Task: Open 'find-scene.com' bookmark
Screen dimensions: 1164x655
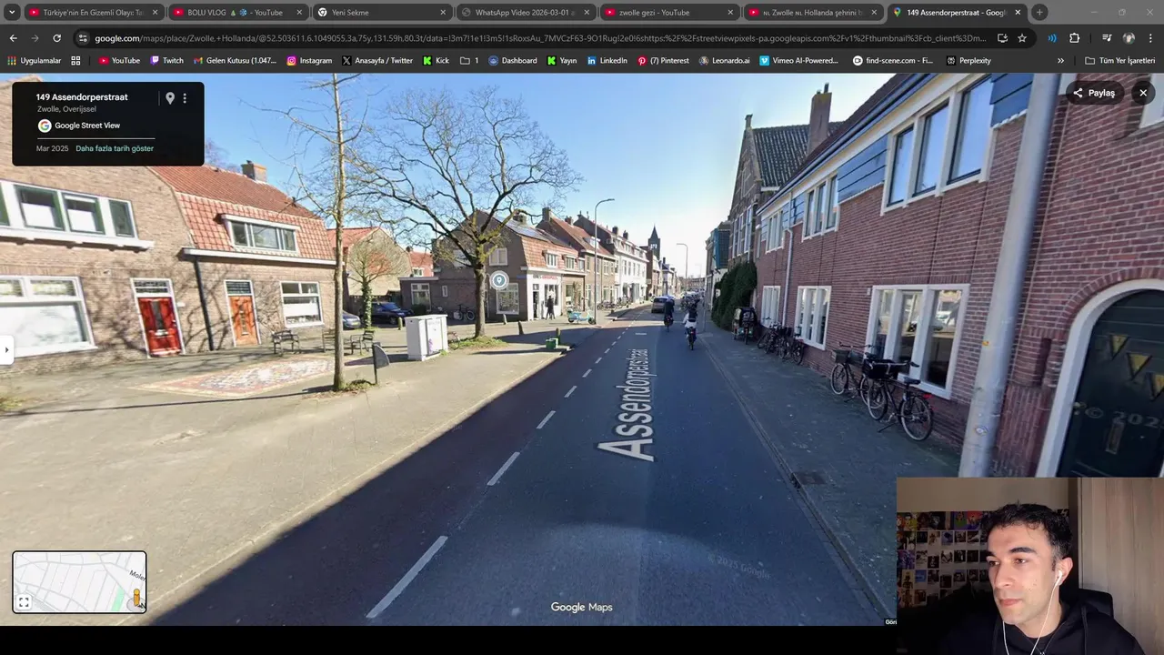Action: click(893, 60)
